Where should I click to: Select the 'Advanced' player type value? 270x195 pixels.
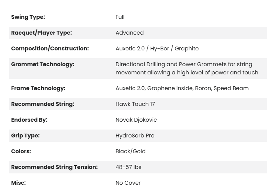130,33
